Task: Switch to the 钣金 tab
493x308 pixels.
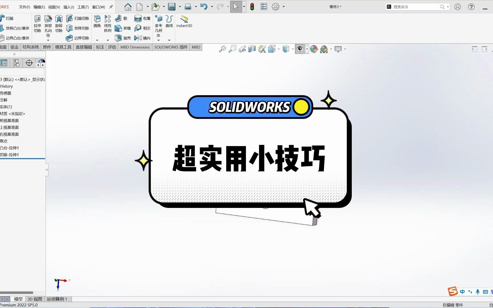Action: point(14,47)
